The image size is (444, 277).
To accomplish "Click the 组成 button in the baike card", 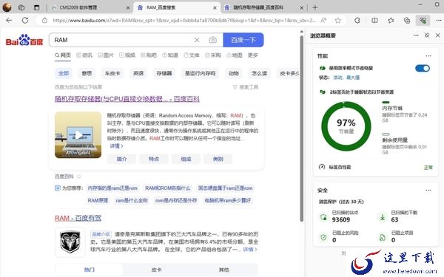I will tap(186, 159).
